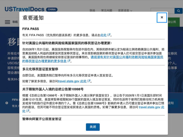Click the hamburger 导航 menu icon

coord(7,22)
